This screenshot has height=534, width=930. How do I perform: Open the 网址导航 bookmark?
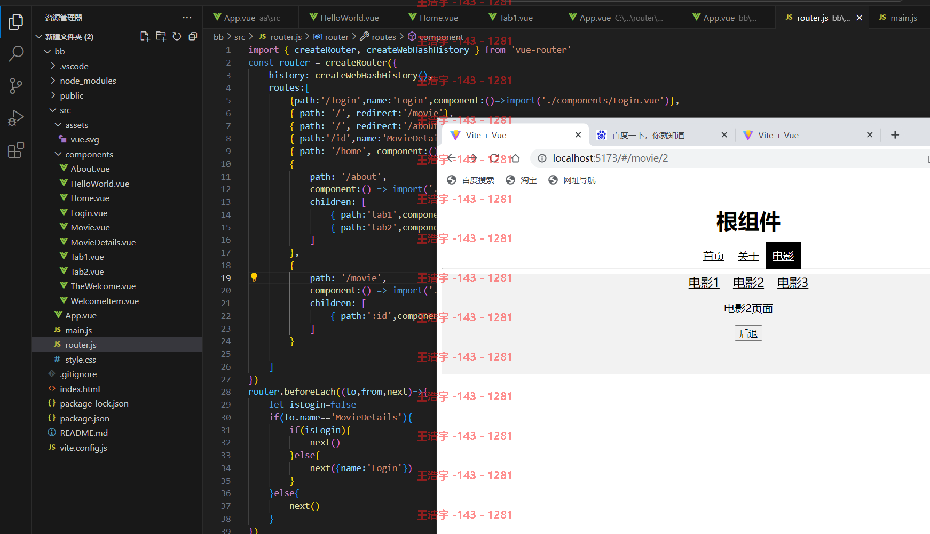[x=572, y=180]
